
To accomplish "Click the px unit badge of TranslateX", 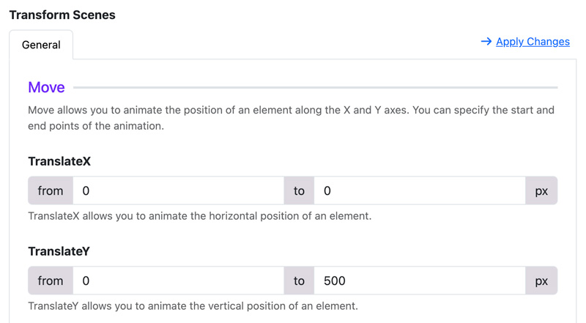I will click(x=541, y=190).
